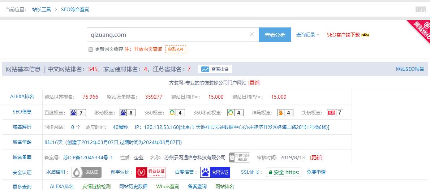Image resolution: width=430 pixels, height=190 pixels.
Task: Select the SEO信息 row label
Action: [22, 112]
